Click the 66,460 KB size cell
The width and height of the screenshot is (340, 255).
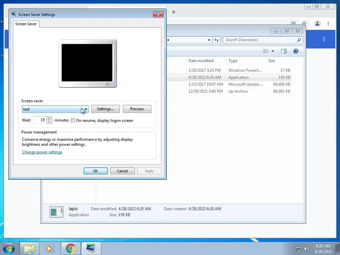[282, 84]
